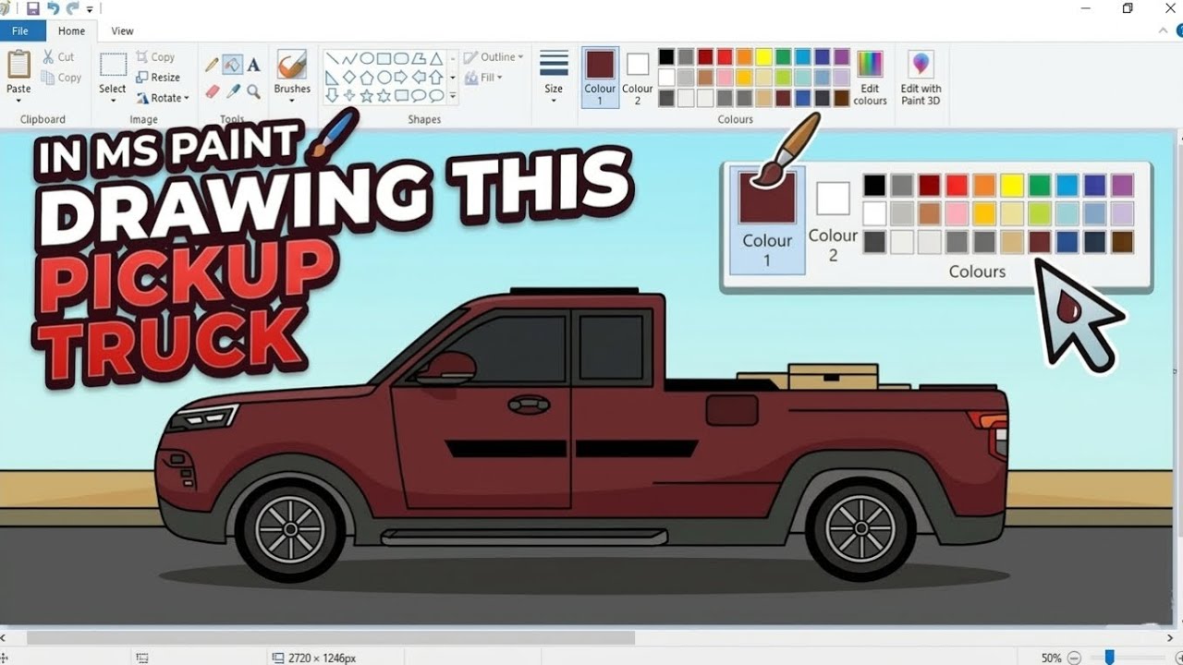
Task: Expand the Shapes gallery more arrow
Action: pyautogui.click(x=453, y=95)
